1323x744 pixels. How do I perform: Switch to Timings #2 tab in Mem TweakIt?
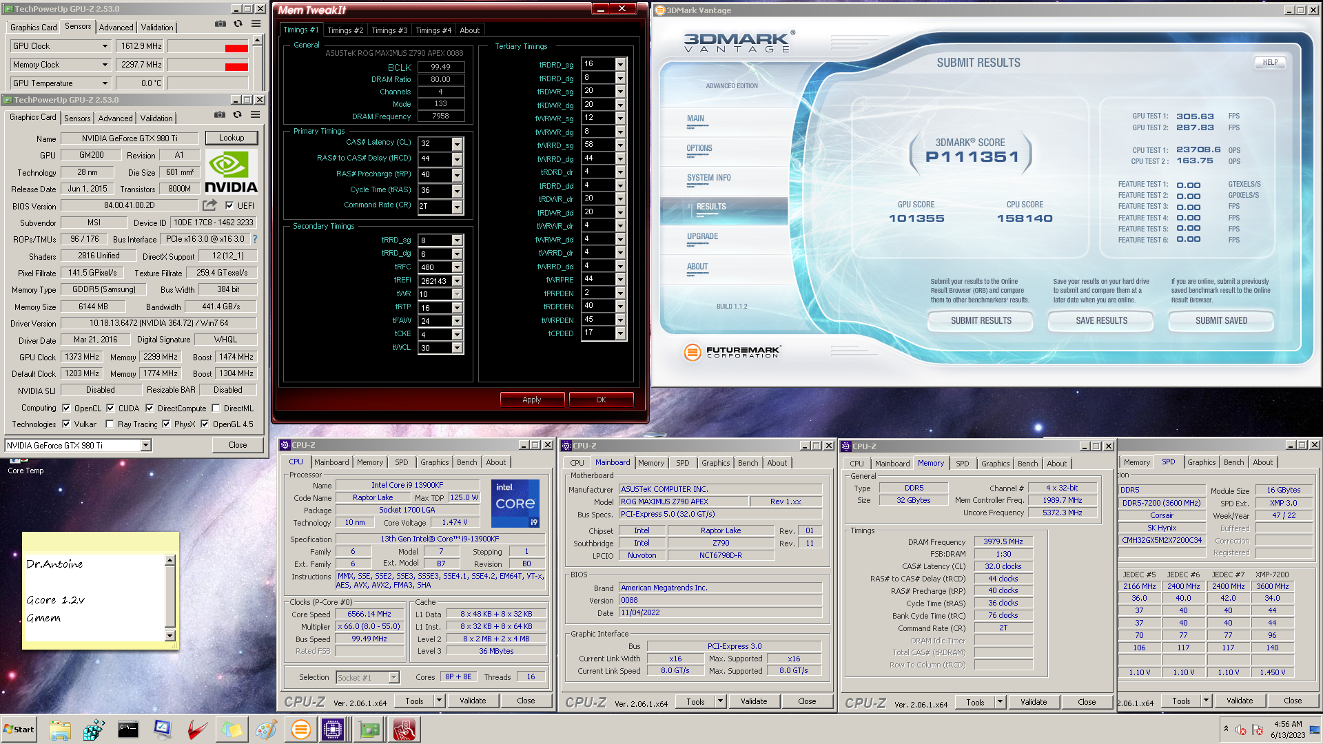pyautogui.click(x=345, y=30)
